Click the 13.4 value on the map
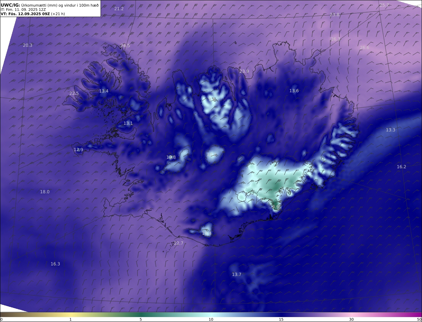Viewport: 422px width, 322px height. (x=104, y=91)
